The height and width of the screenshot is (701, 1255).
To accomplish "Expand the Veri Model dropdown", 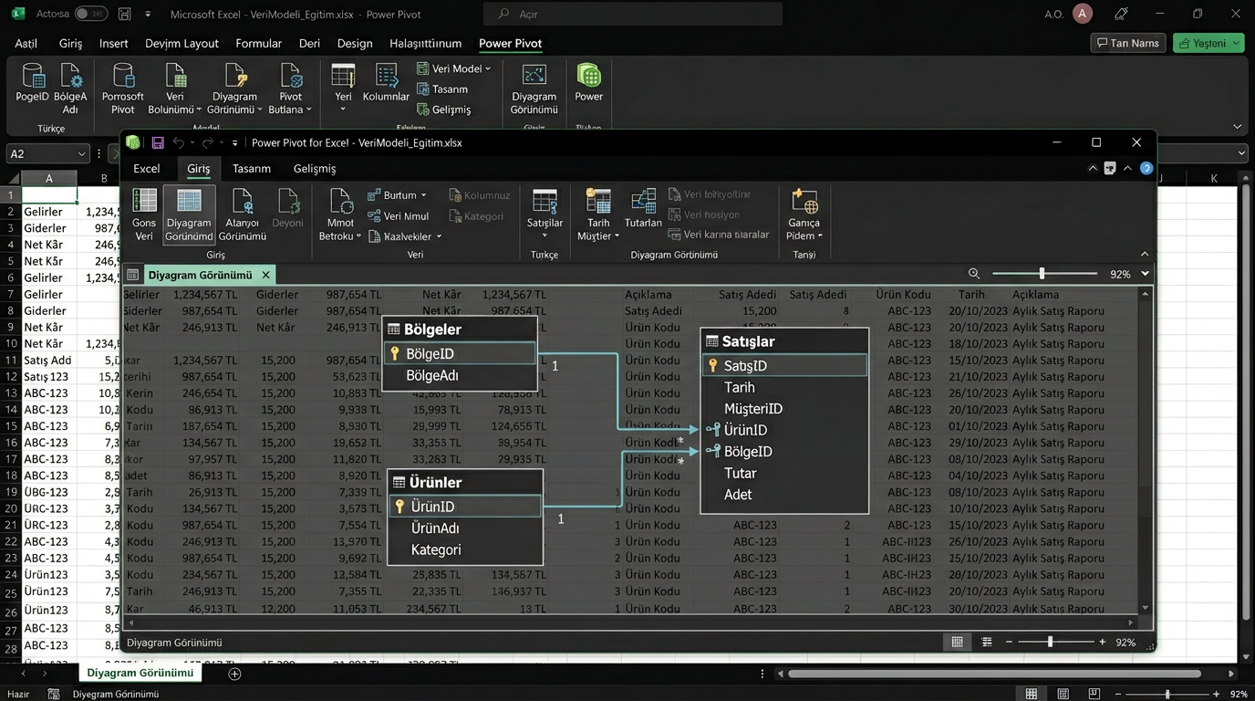I will click(454, 68).
